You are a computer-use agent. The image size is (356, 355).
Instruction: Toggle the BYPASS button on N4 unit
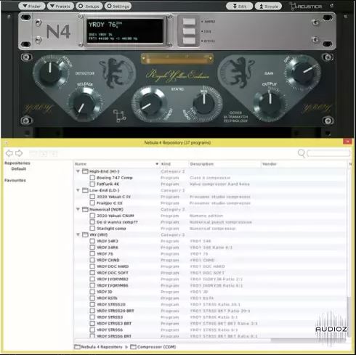[x=189, y=41]
